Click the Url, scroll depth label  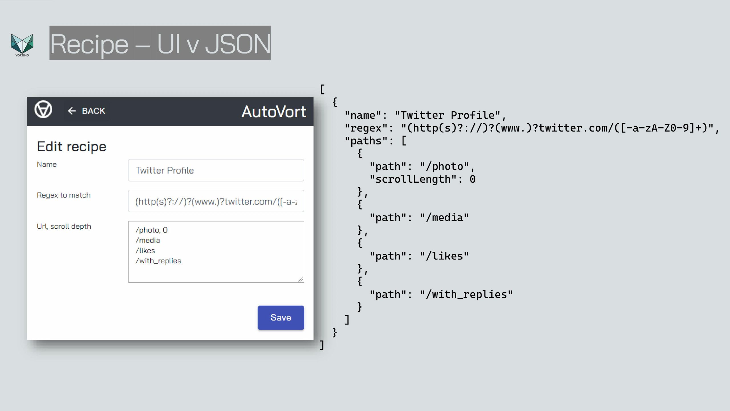tap(64, 226)
